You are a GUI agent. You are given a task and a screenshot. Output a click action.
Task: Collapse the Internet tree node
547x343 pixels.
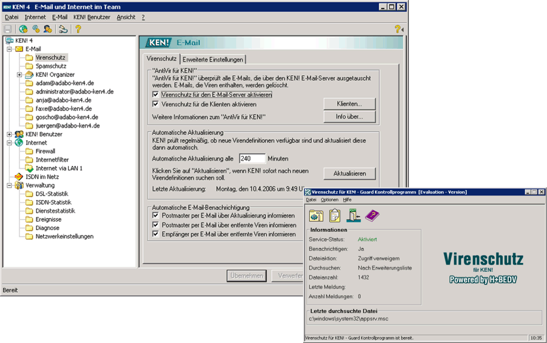[10, 143]
